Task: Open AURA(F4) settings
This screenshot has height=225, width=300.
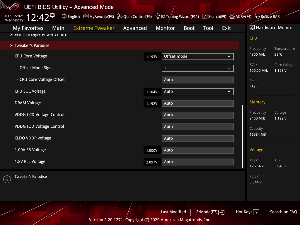Action: (243, 16)
